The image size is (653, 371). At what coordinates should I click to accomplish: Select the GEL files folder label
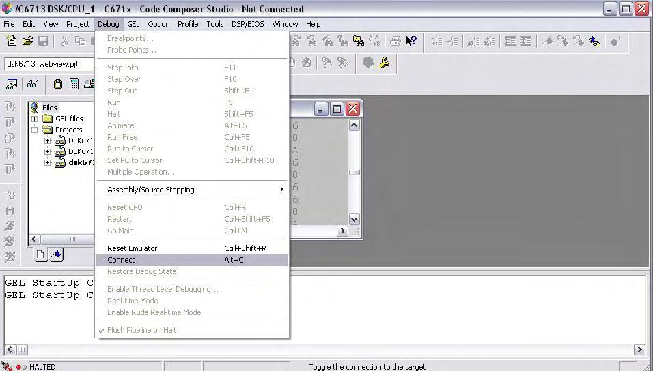tap(69, 119)
